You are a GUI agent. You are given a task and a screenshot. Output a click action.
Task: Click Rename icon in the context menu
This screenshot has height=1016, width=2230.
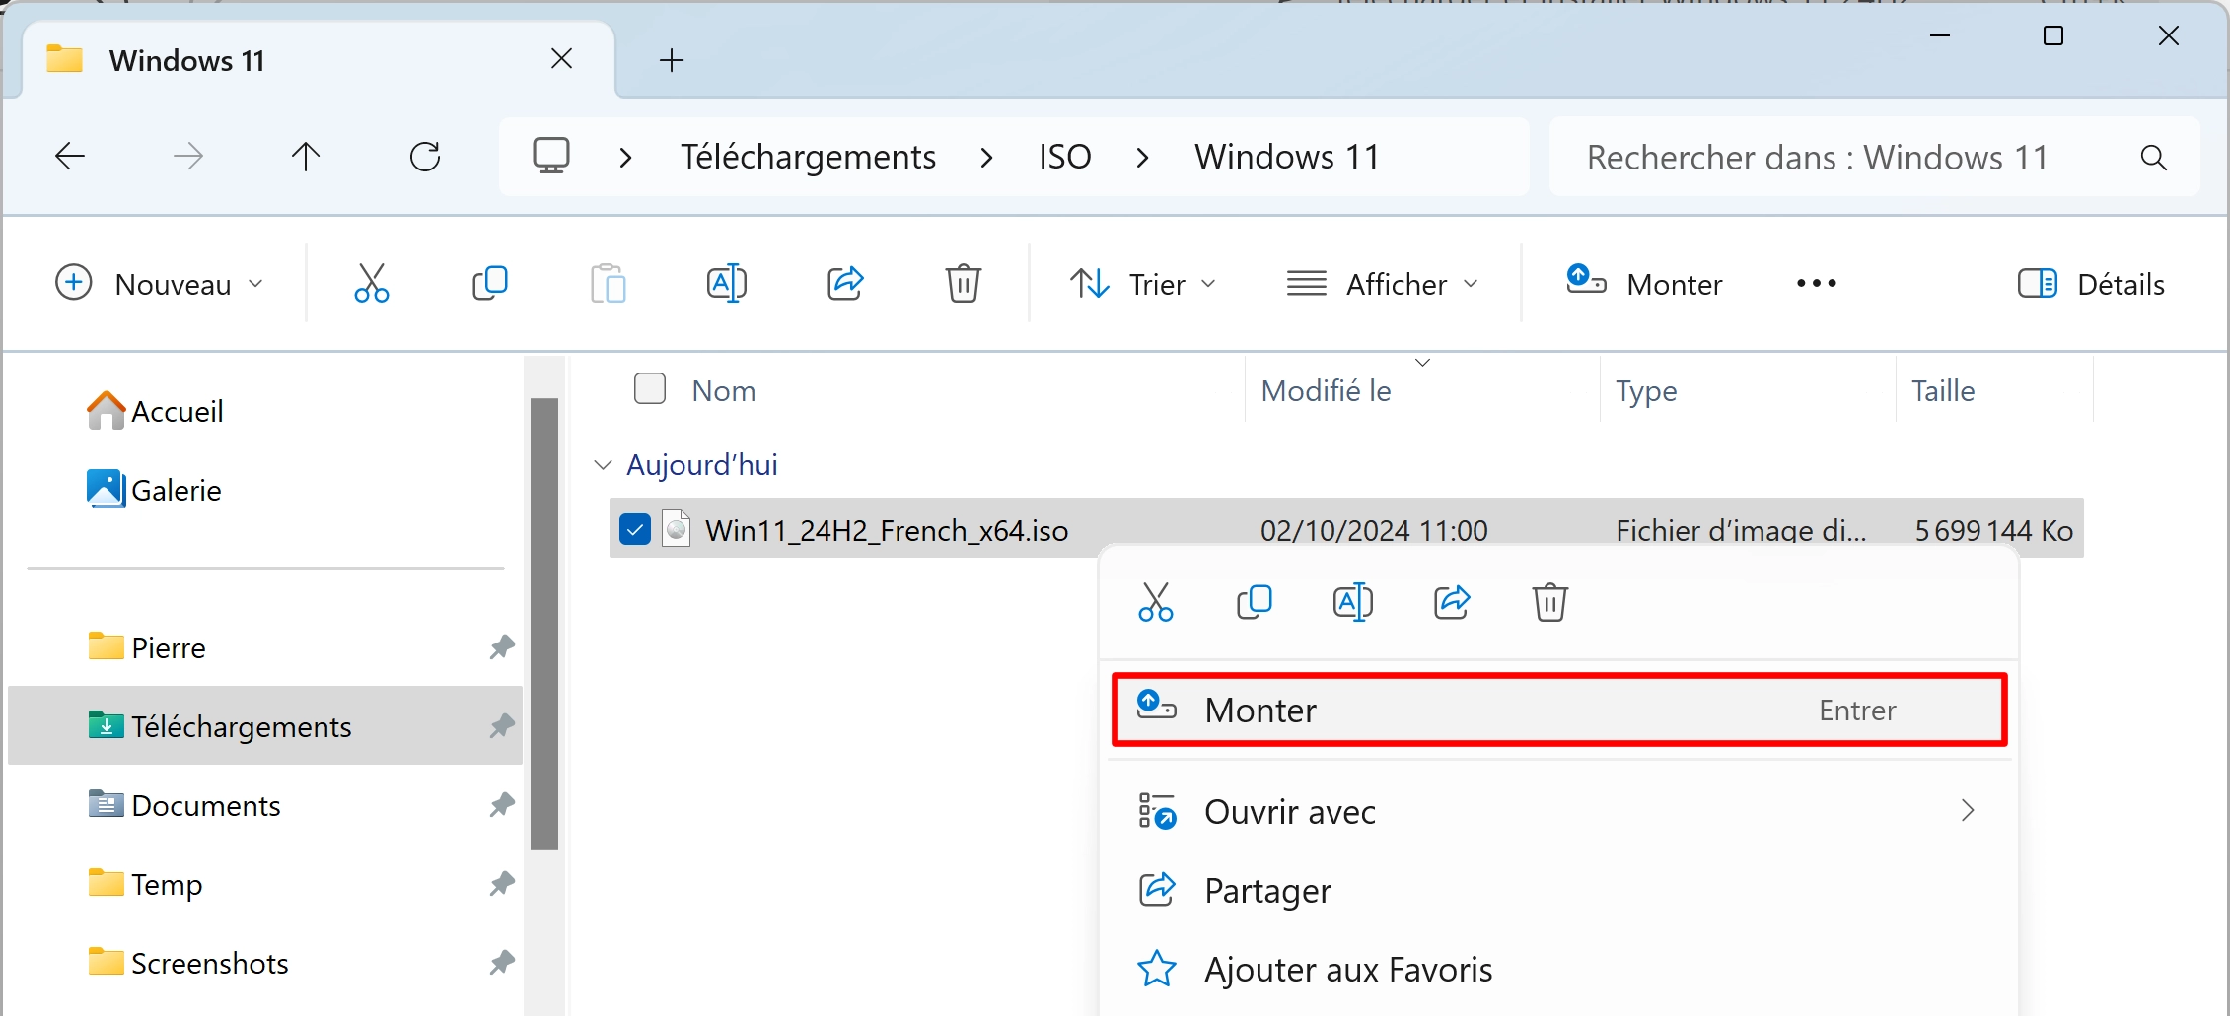[1353, 602]
